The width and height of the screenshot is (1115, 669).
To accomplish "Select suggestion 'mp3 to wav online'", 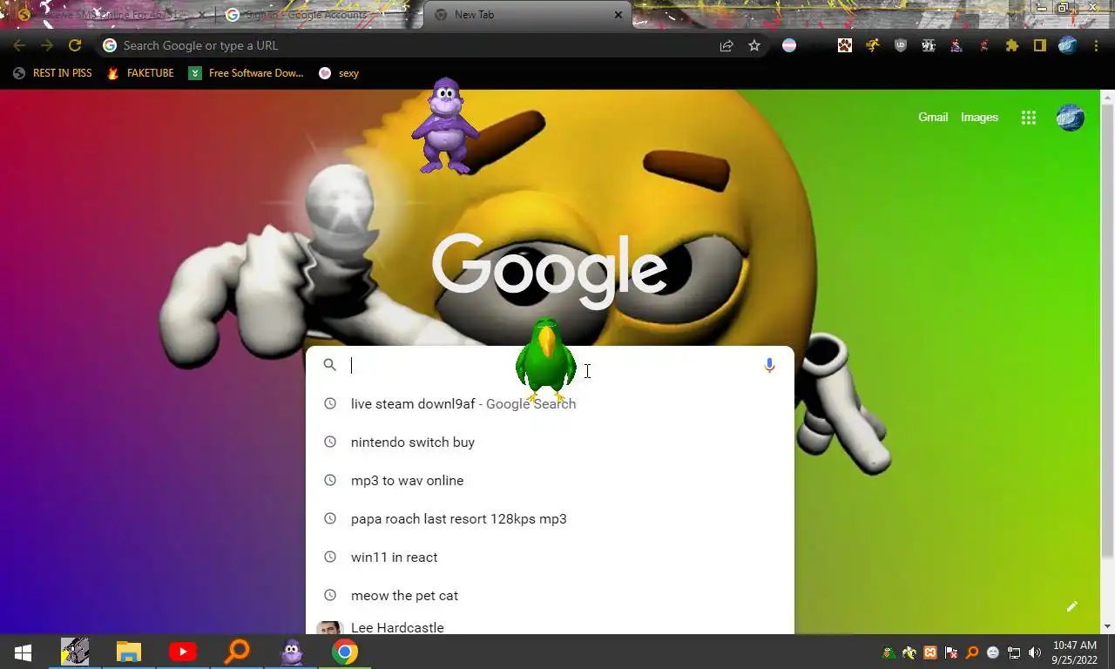I will pyautogui.click(x=550, y=480).
